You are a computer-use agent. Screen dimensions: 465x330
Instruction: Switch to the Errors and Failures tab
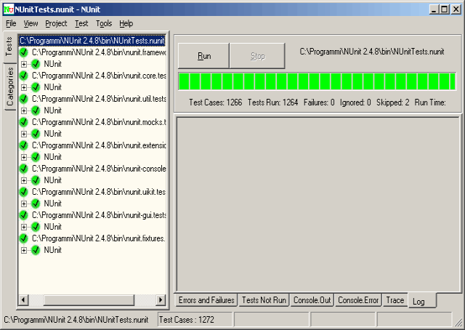(206, 300)
